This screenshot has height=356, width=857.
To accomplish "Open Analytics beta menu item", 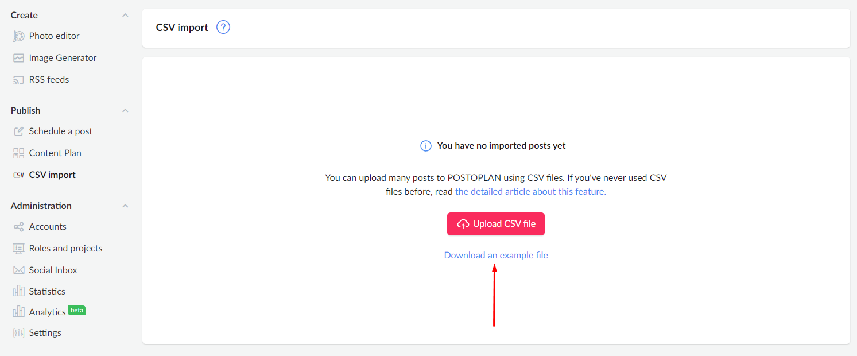I will (57, 312).
